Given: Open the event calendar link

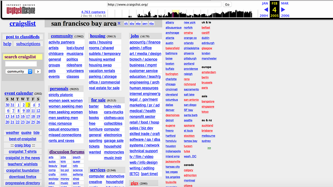Looking at the screenshot, I should (x=19, y=93).
